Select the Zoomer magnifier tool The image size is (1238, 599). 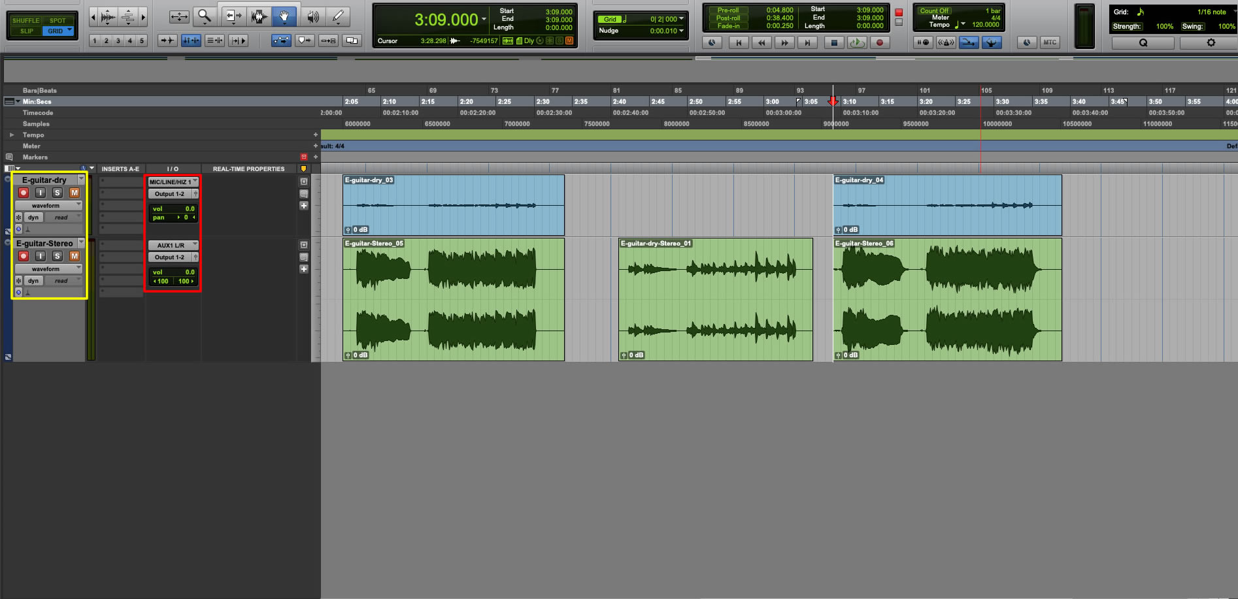click(x=205, y=16)
